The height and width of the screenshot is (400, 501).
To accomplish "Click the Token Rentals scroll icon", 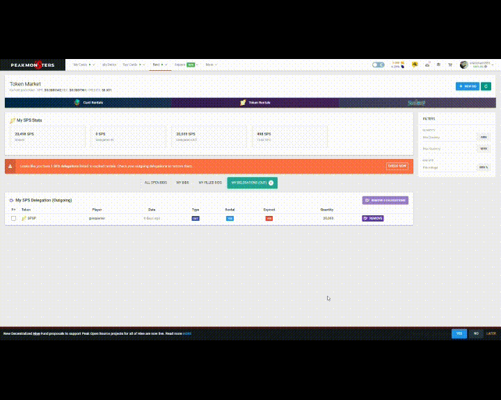I will tap(243, 102).
